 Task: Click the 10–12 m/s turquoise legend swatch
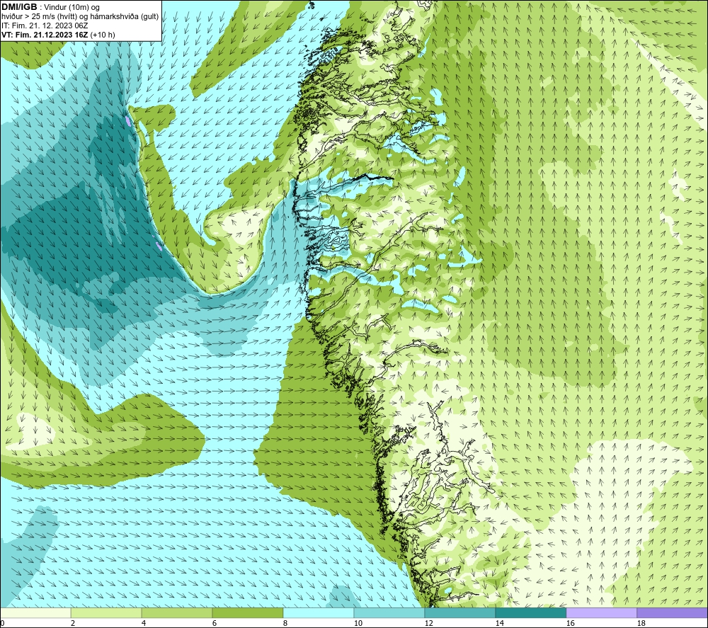coord(389,613)
